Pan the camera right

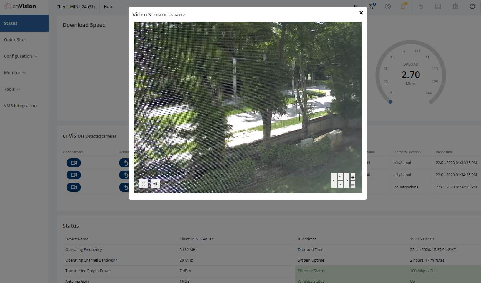[347, 180]
